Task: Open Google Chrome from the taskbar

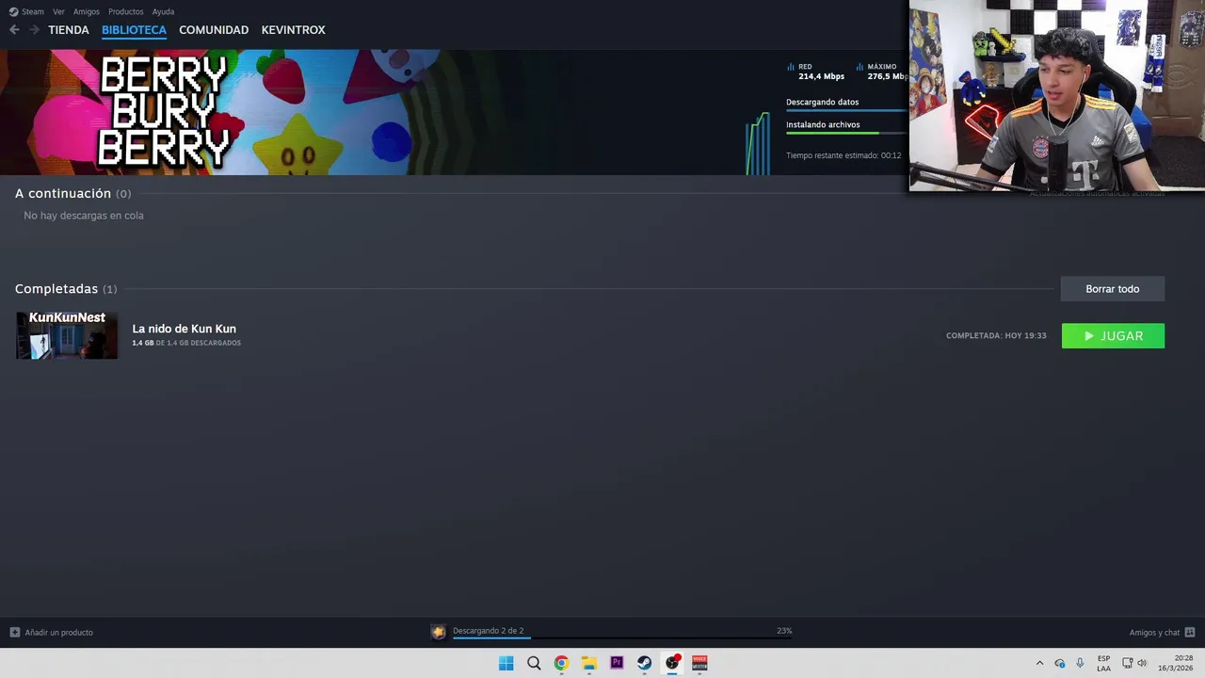Action: [561, 663]
